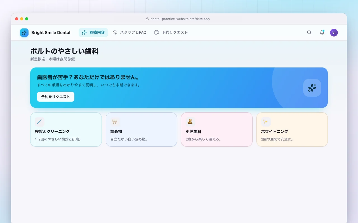This screenshot has height=223, width=358.
Task: Go to the 予約リクエスト tab
Action: click(x=171, y=33)
